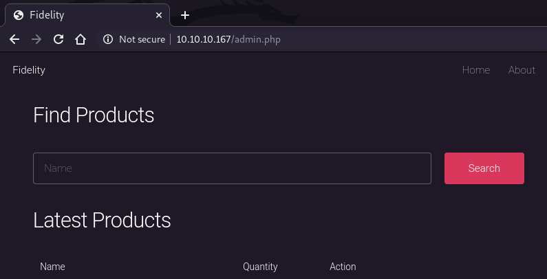
Task: Open the Home navigation link
Action: coord(476,70)
